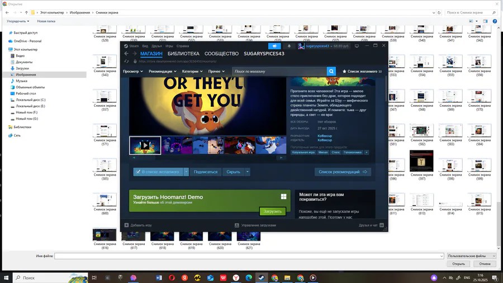This screenshot has width=503, height=283.
Task: Open File Explorer from the taskbar
Action: pos(287,277)
